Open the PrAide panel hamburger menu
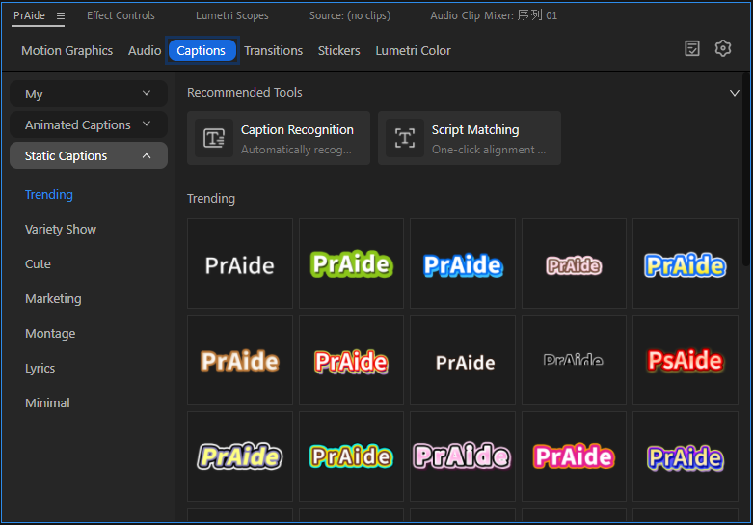 point(61,15)
